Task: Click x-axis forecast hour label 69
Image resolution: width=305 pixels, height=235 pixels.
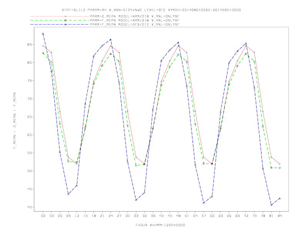Action: [x=238, y=216]
